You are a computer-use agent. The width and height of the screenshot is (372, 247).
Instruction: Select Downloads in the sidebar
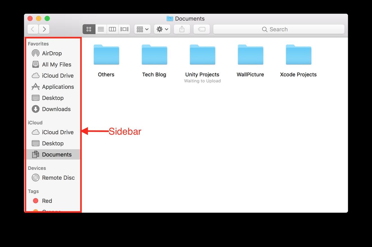point(56,109)
